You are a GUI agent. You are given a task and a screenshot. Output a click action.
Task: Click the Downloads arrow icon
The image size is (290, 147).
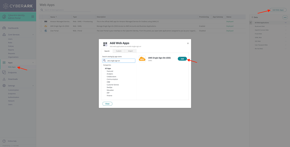(x=4, y=79)
